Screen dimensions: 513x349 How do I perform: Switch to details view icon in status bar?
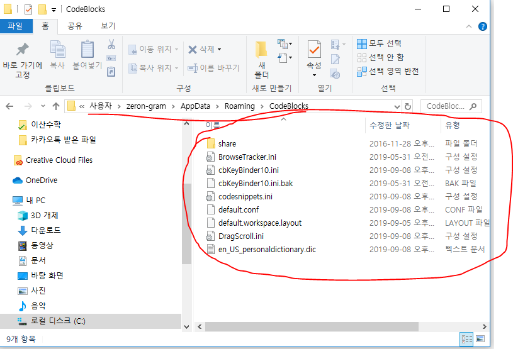pos(467,339)
